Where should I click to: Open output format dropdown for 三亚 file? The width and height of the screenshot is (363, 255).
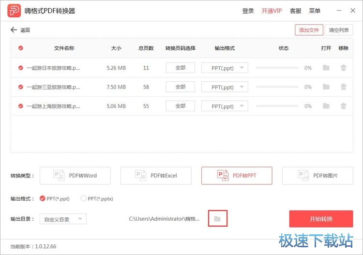point(225,87)
